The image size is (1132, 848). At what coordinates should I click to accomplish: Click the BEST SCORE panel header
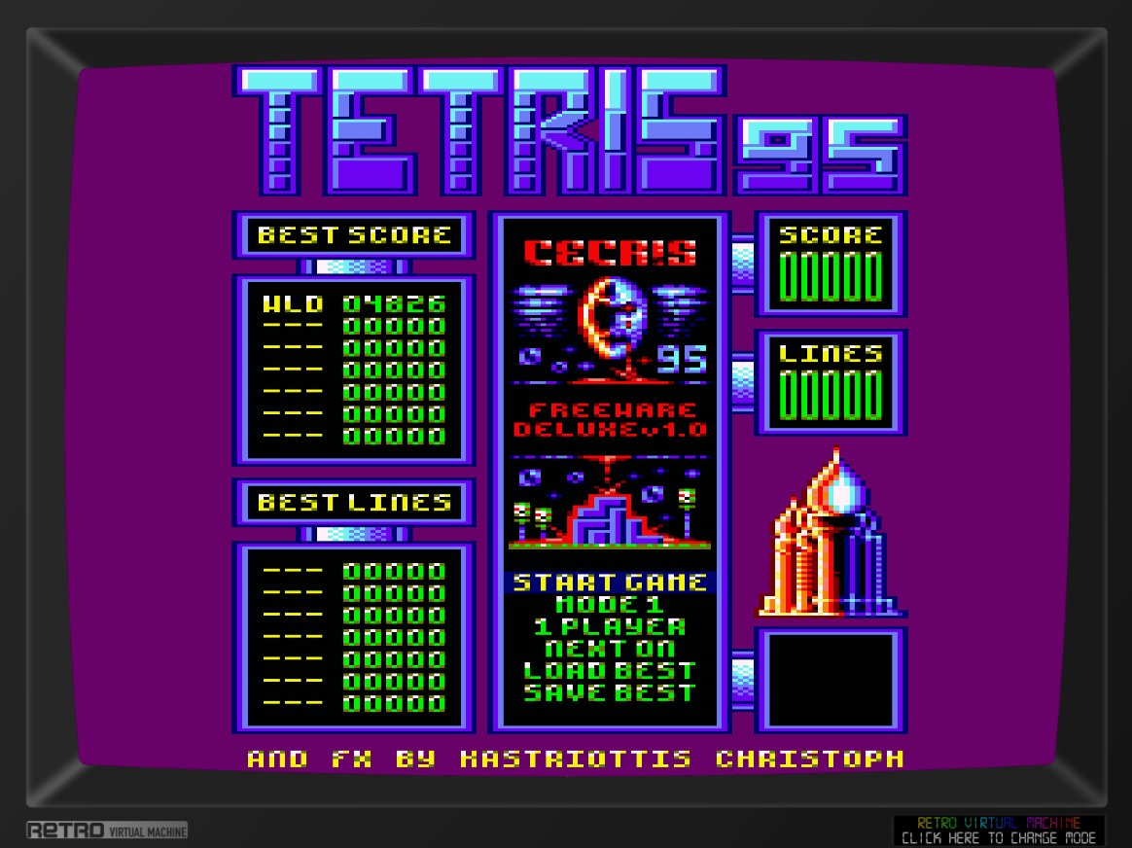click(x=354, y=235)
